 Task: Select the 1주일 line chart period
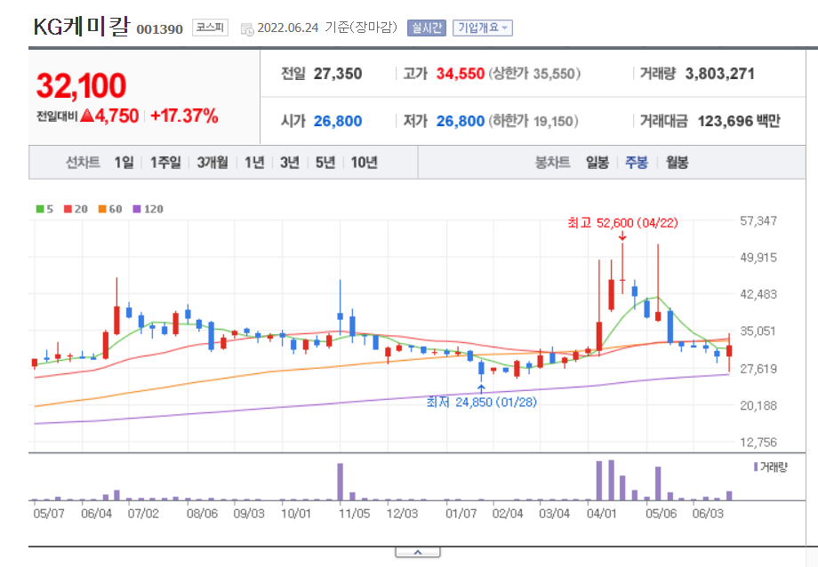pyautogui.click(x=165, y=163)
